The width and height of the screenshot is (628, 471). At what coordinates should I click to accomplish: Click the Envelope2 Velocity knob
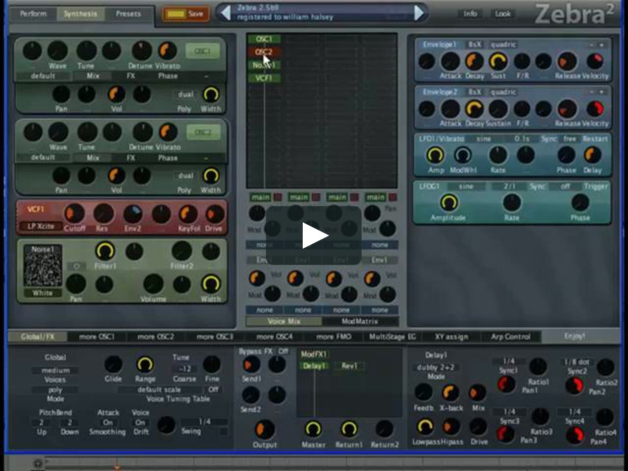(595, 109)
